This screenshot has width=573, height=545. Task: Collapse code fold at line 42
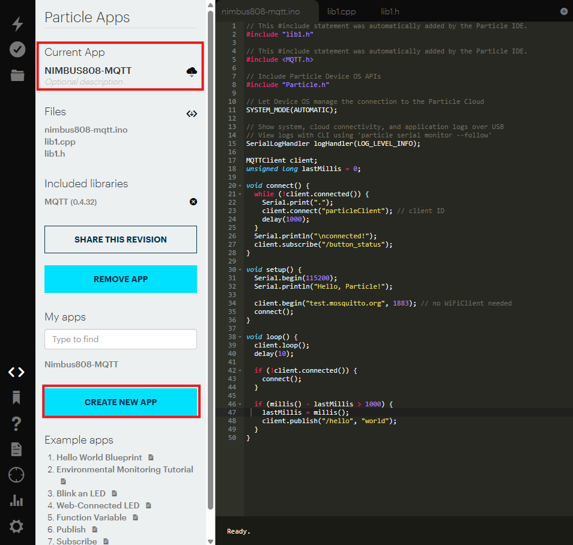(x=240, y=370)
